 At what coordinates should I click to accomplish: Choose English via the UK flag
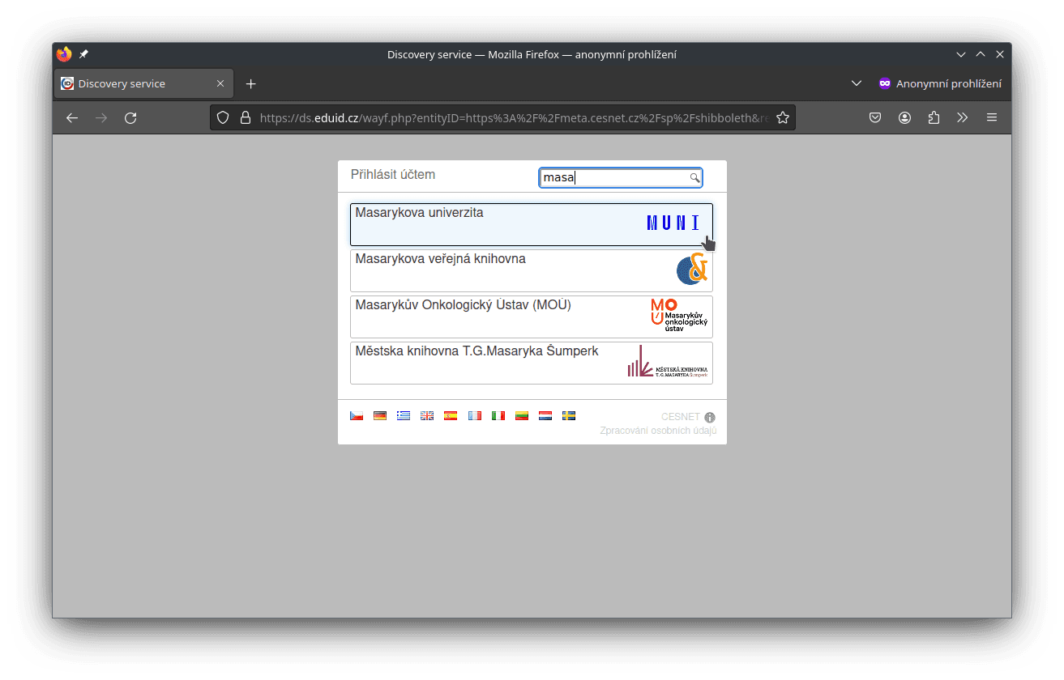point(427,415)
